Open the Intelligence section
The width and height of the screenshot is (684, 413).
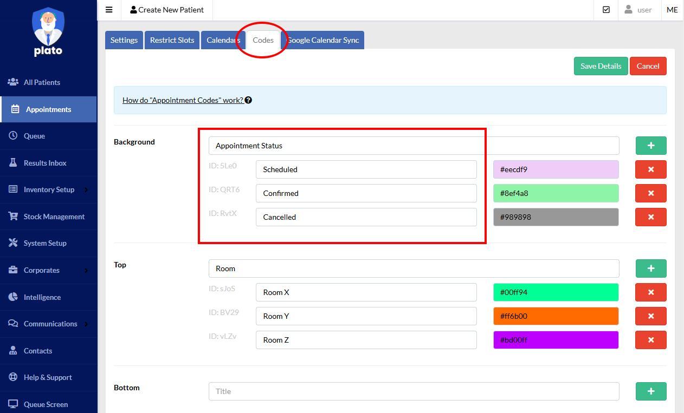42,297
